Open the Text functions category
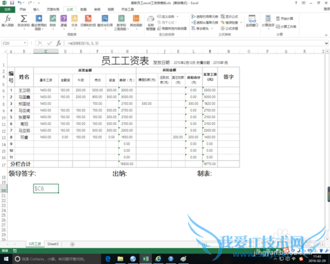This screenshot has height=264, width=330. [75, 21]
